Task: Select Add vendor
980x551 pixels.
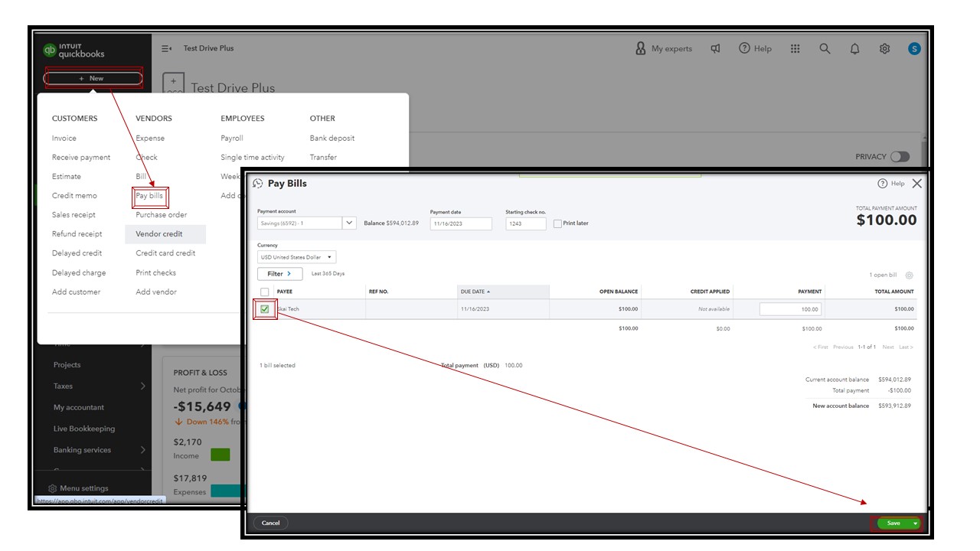Action: tap(156, 292)
